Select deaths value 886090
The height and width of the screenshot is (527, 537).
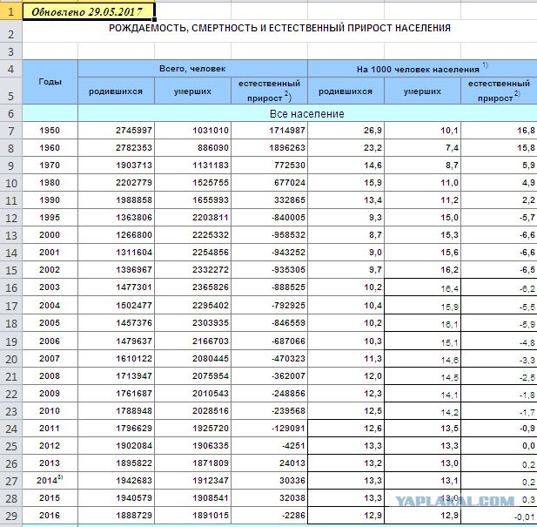click(193, 148)
